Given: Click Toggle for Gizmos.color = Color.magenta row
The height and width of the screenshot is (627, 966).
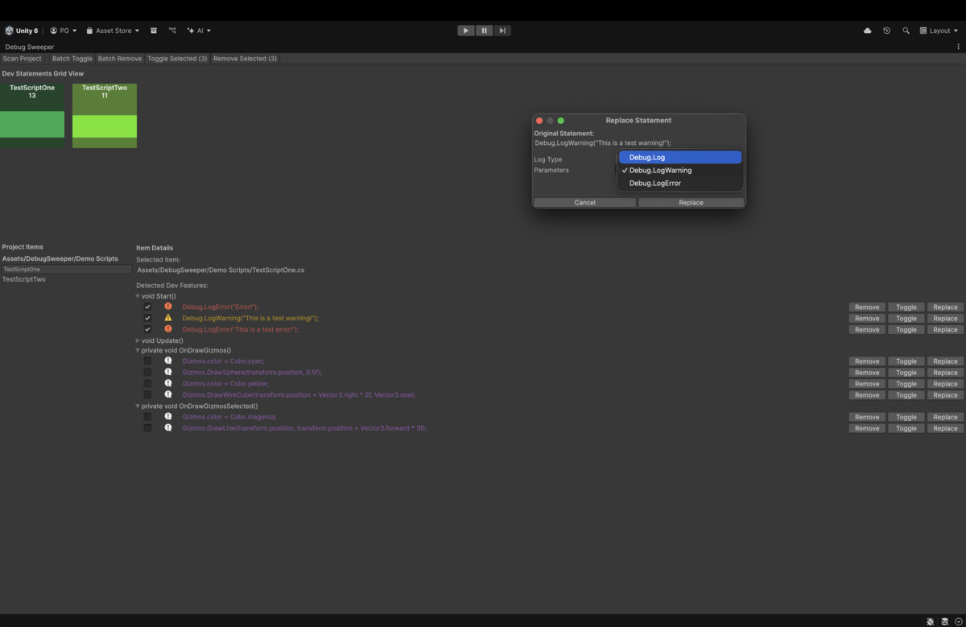Looking at the screenshot, I should [x=906, y=417].
